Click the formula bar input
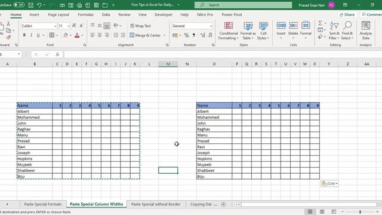382x215 pixels. [x=223, y=54]
